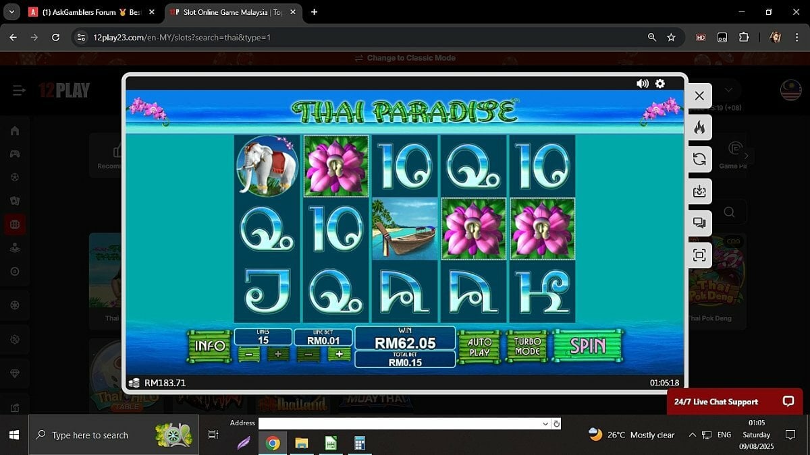810x455 pixels.
Task: Expand the account dropdown chevron near the flag
Action: [x=728, y=90]
